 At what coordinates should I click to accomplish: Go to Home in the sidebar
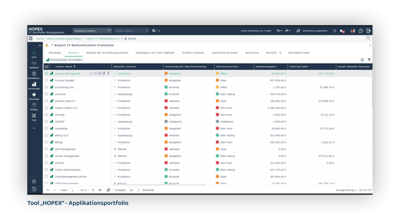coord(34,54)
